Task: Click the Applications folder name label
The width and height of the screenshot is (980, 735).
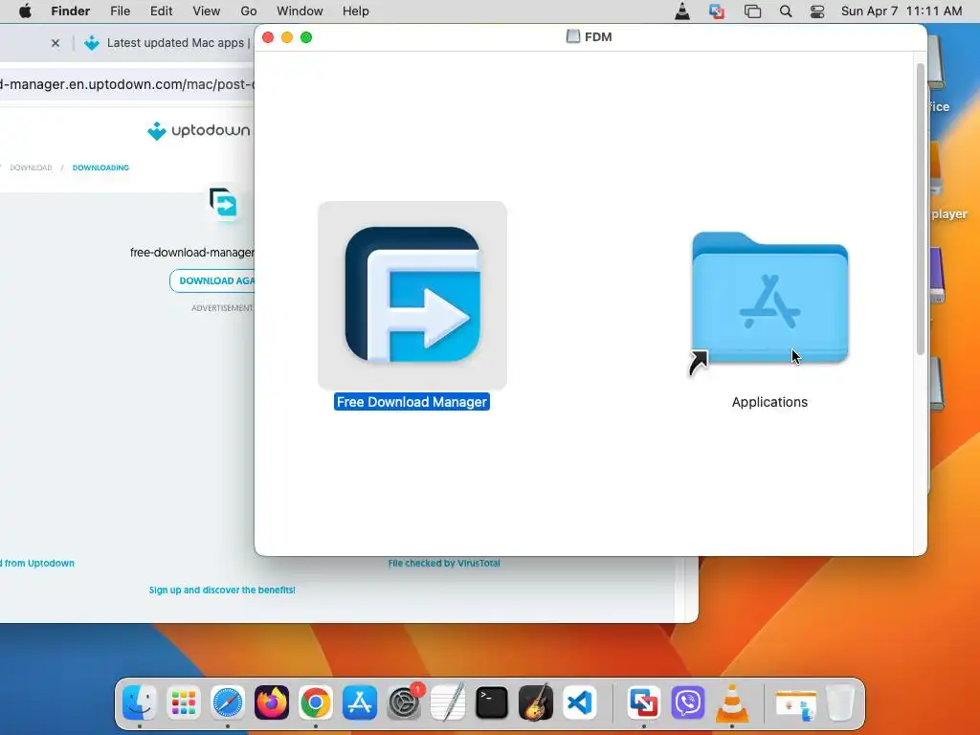Action: [769, 402]
